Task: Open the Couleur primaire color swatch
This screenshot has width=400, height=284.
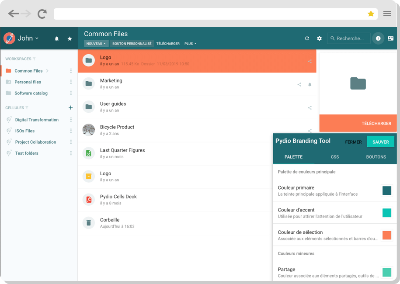Action: coord(387,190)
